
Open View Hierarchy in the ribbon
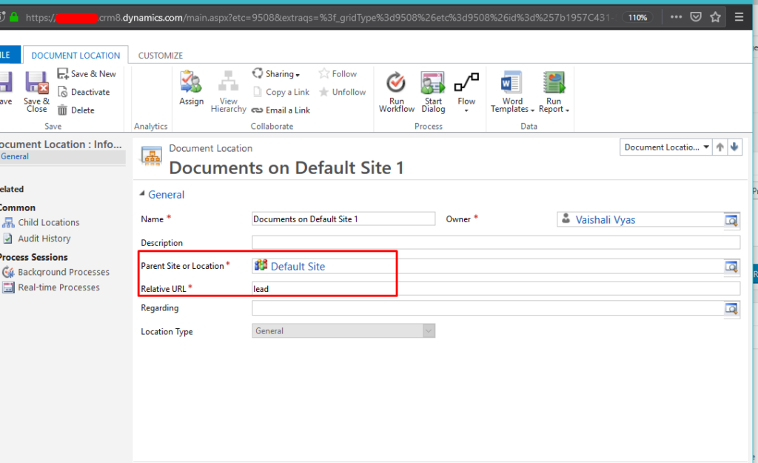coord(228,92)
